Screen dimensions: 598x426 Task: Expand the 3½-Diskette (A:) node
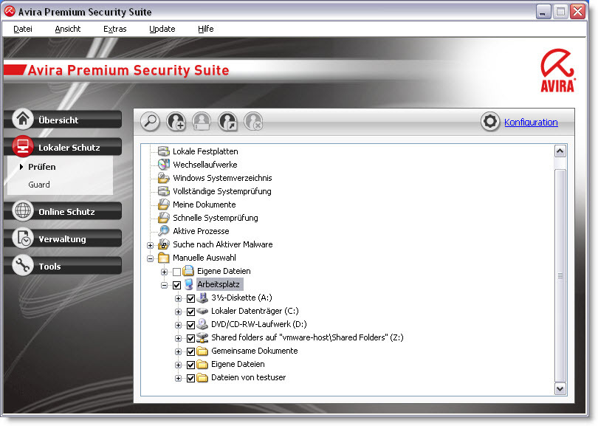(178, 298)
